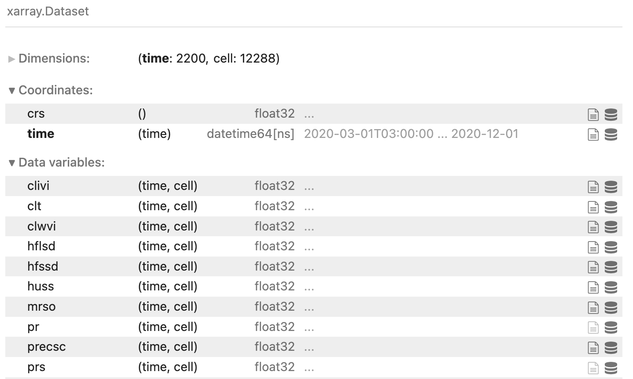The image size is (633, 379).
Task: Click database icon in huss row
Action: (x=611, y=287)
